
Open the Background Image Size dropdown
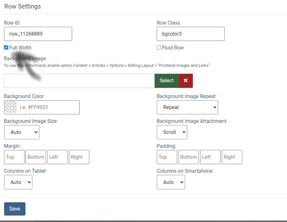tap(22, 132)
